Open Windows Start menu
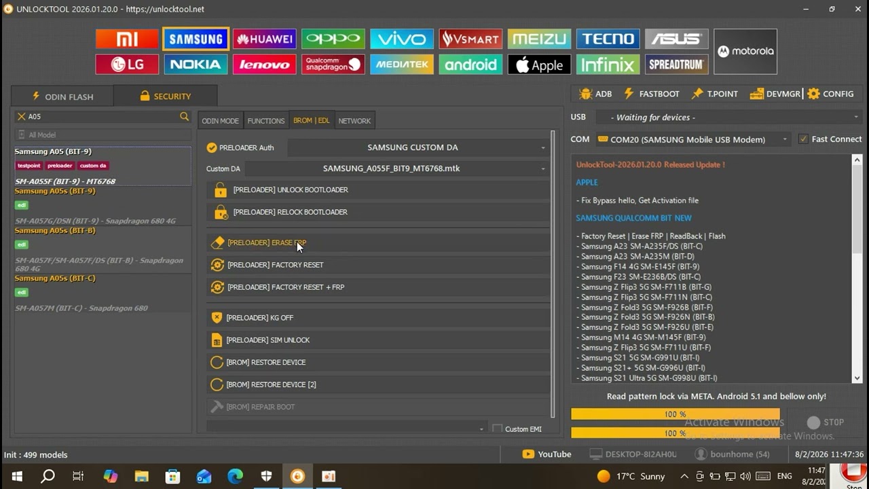Image resolution: width=869 pixels, height=489 pixels. tap(17, 476)
